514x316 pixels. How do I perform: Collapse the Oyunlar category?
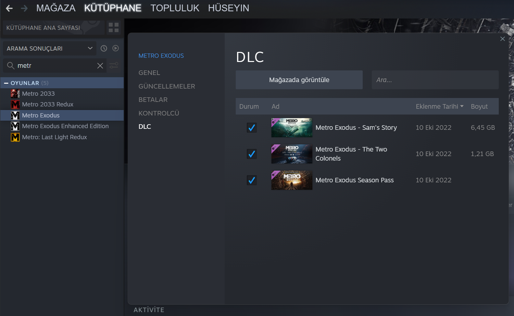[6, 83]
